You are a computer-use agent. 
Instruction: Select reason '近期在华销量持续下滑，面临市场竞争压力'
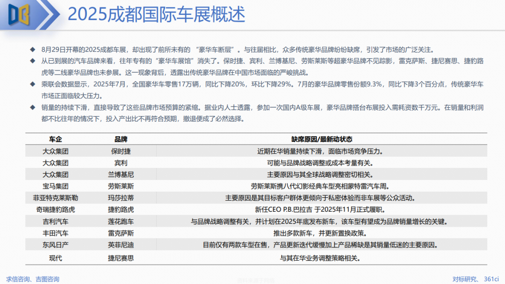point(320,151)
